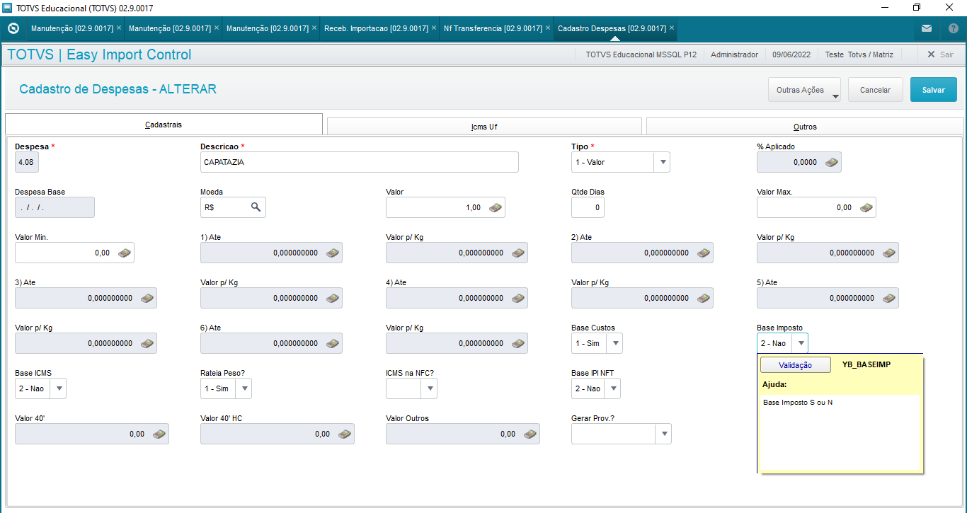Screen dimensions: 967x513
Task: Open the calculator icon in Valor 40' HC
Action: pyautogui.click(x=344, y=434)
